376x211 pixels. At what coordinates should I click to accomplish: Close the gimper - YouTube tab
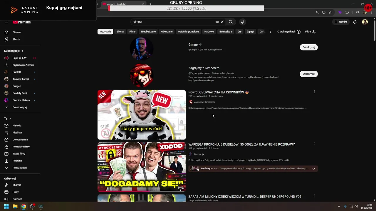143,4
